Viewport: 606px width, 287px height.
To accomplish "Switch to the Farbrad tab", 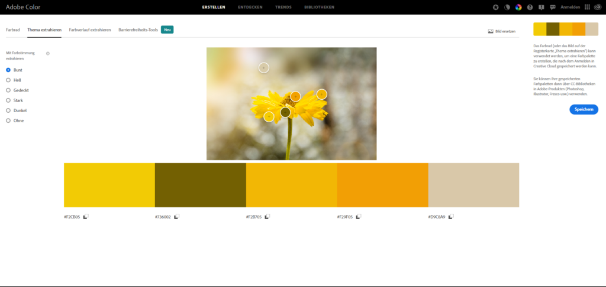I will pyautogui.click(x=12, y=30).
